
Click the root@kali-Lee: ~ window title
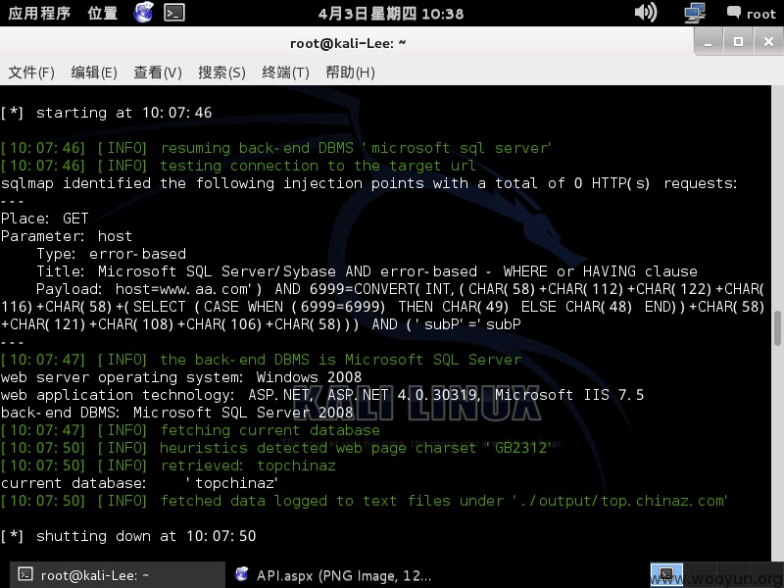point(348,43)
